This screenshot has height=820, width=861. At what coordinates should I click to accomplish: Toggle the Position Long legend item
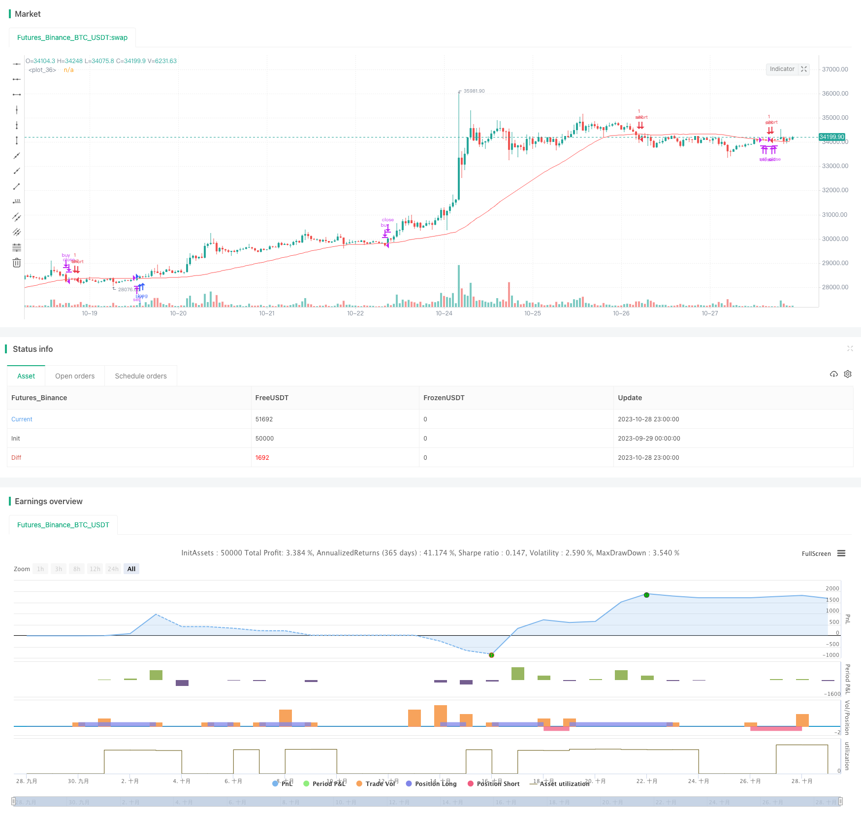coord(431,784)
